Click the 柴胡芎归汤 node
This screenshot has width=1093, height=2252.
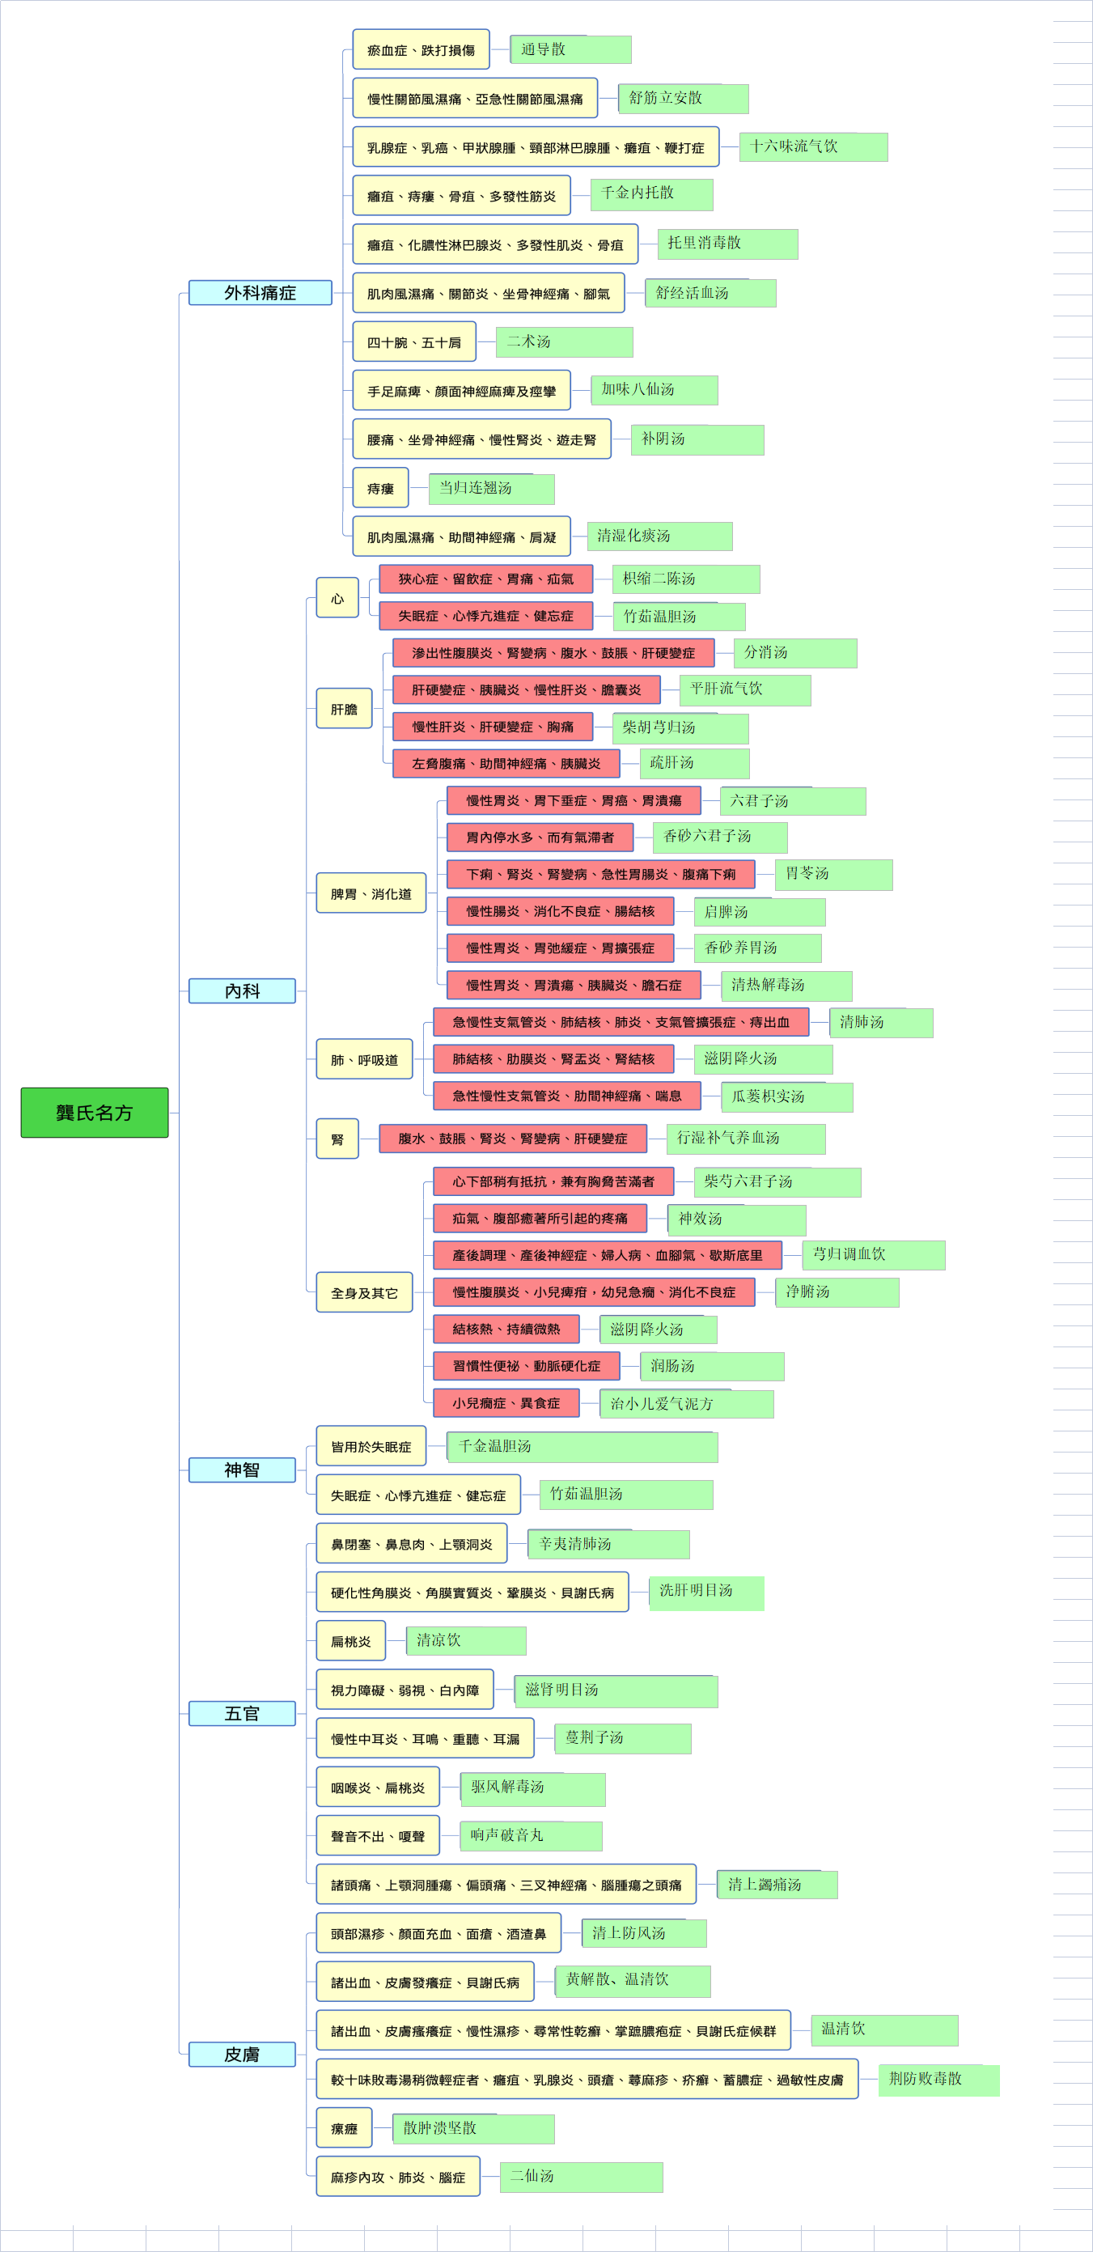[680, 728]
